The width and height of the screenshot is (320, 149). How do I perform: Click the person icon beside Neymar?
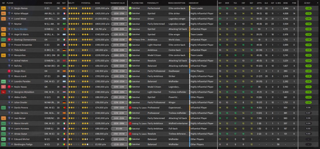[12, 24]
